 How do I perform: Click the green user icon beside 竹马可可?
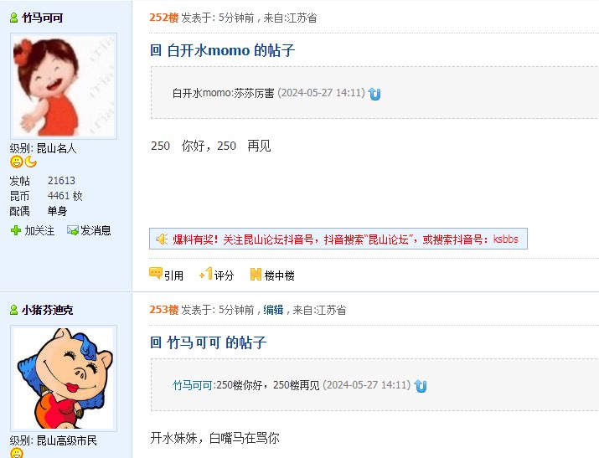click(13, 18)
